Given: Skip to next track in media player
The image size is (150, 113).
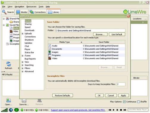Looking at the screenshot, I should pyautogui.click(x=125, y=110).
